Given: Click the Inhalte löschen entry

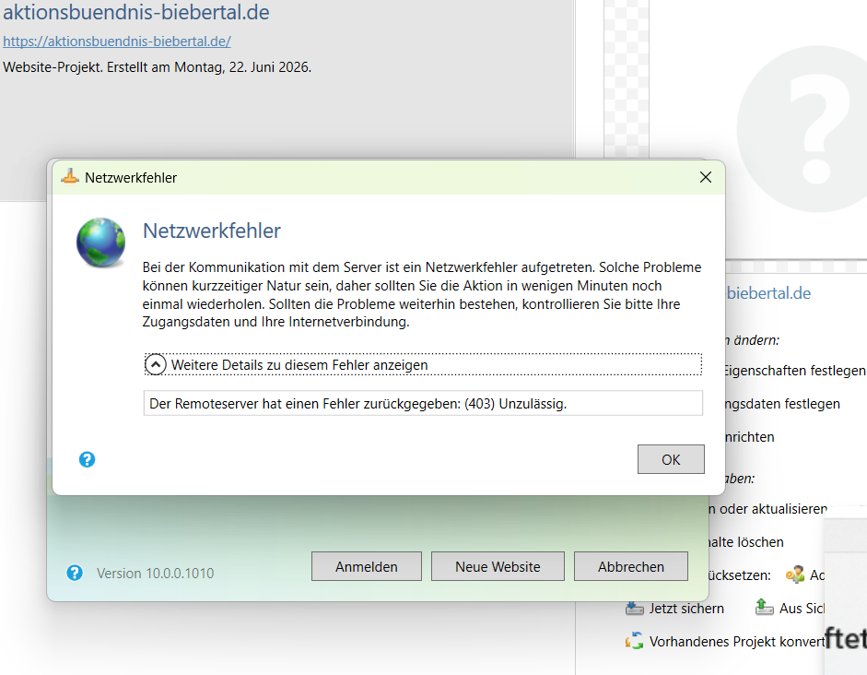Looking at the screenshot, I should point(746,541).
